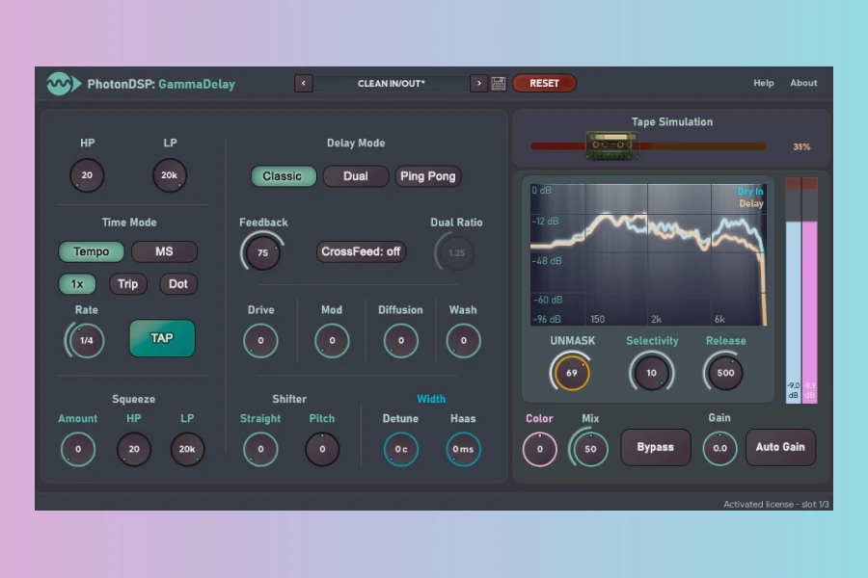Viewport: 868px width, 578px height.
Task: Save preset with the floppy disk icon
Action: click(x=499, y=84)
